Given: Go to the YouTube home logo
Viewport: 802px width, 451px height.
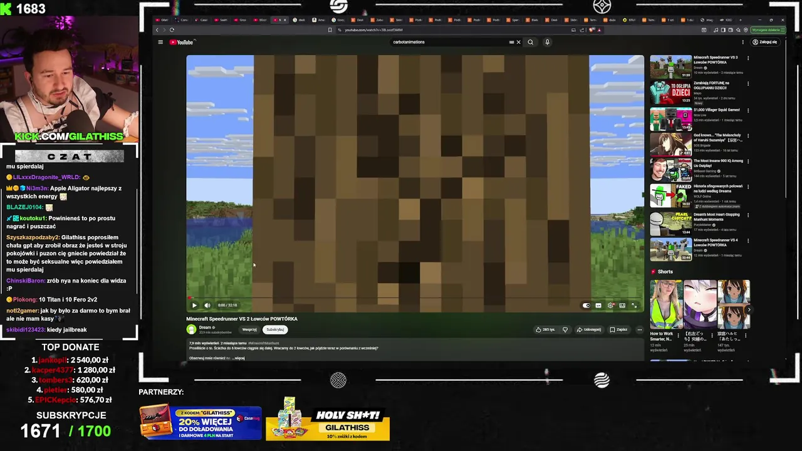Looking at the screenshot, I should click(181, 42).
